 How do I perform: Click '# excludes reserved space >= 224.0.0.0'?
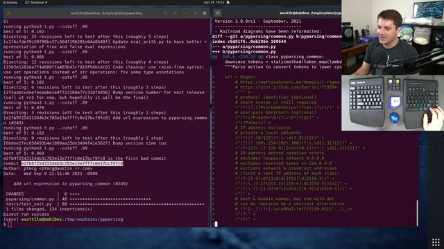point(284,163)
